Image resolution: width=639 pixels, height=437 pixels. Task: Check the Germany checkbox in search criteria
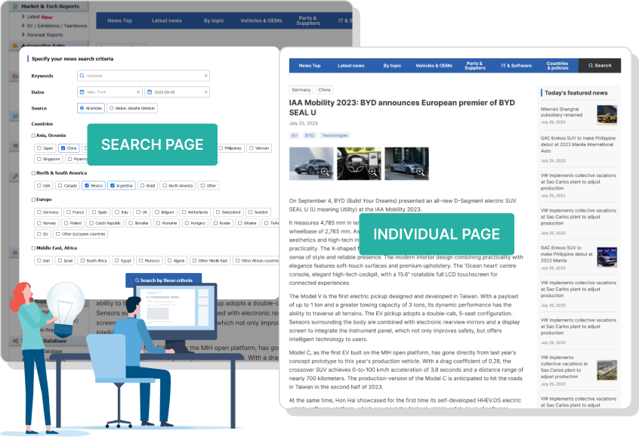point(39,212)
